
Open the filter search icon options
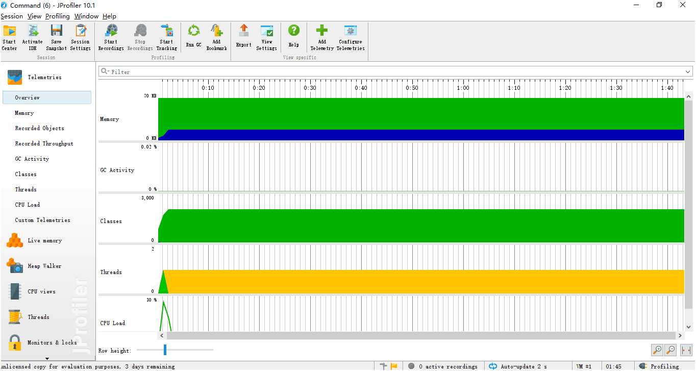click(x=105, y=72)
